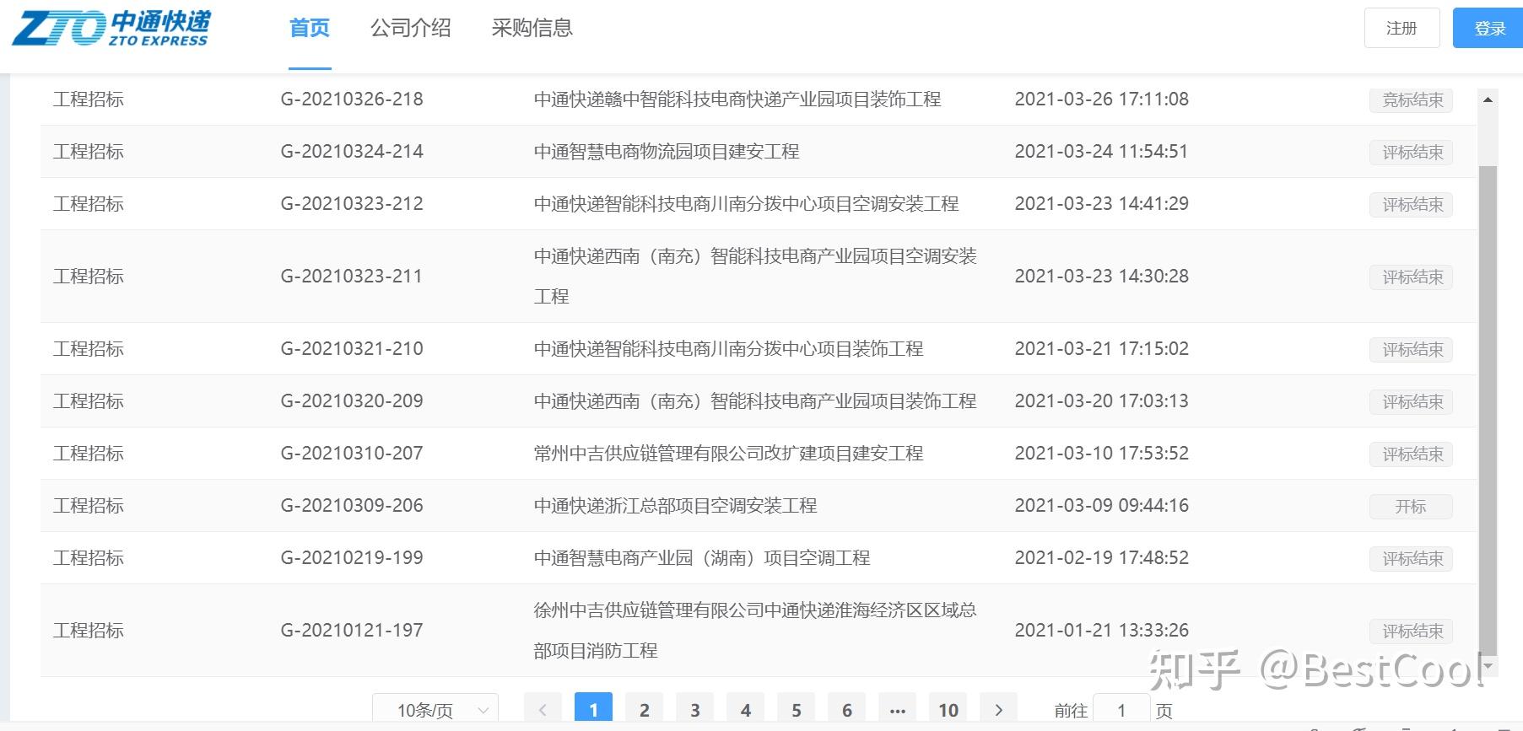
Task: Click 评标结束 status for G-20210121-197
Action: [1411, 631]
